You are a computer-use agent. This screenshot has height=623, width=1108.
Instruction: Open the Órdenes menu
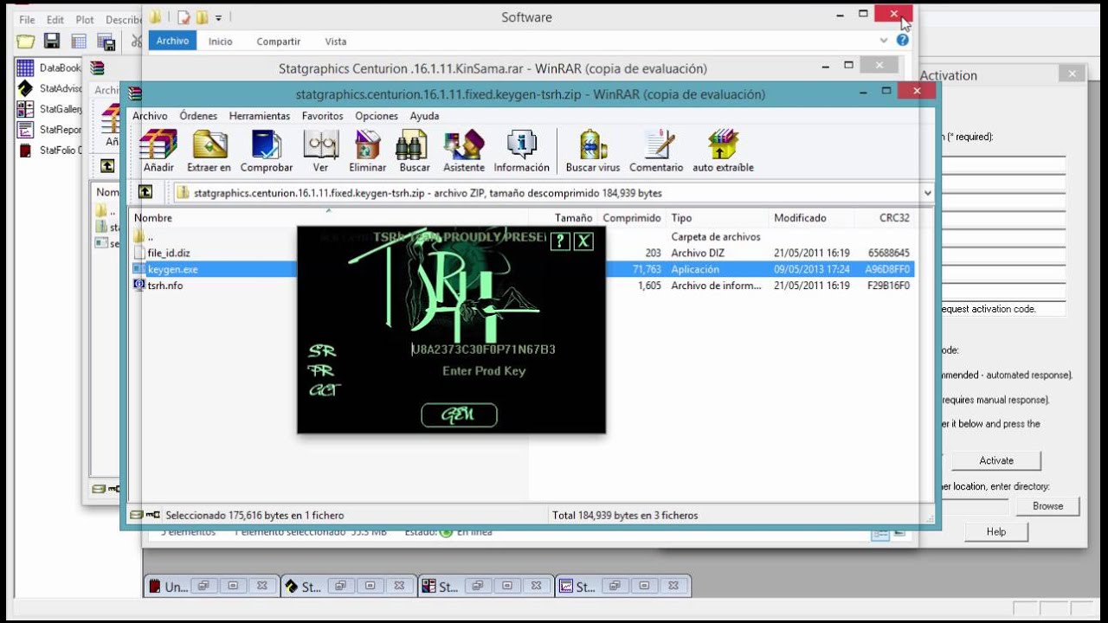(198, 116)
